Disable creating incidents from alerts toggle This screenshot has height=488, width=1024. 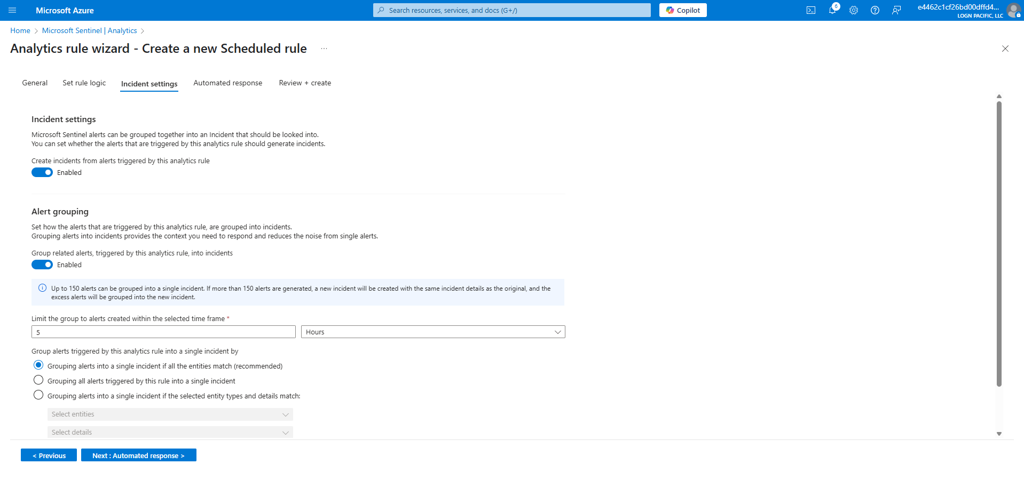pos(42,172)
